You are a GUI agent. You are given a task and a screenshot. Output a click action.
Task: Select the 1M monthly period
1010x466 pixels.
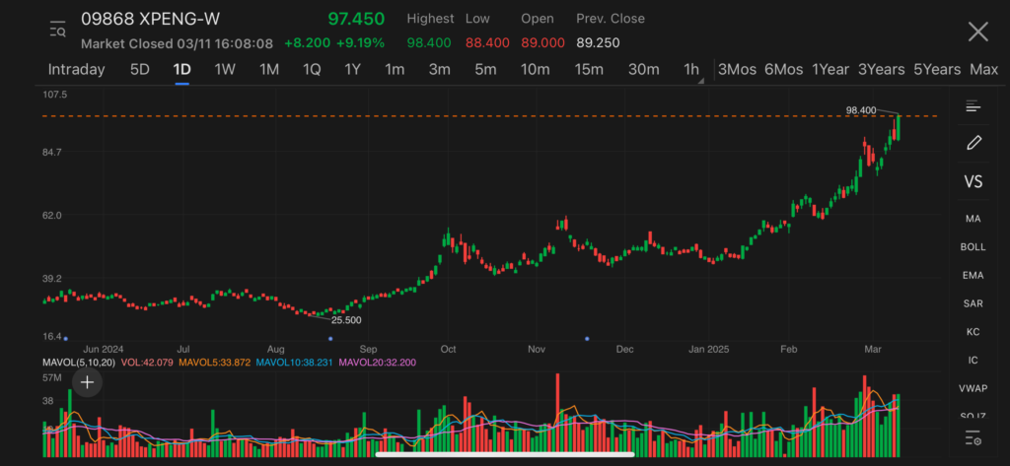tap(268, 70)
